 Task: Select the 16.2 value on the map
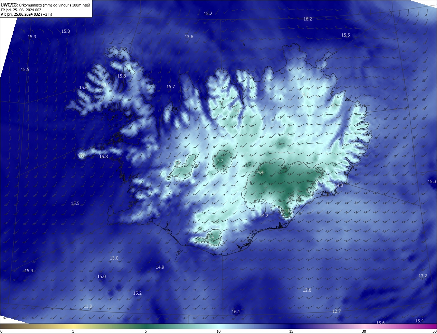click(x=308, y=19)
